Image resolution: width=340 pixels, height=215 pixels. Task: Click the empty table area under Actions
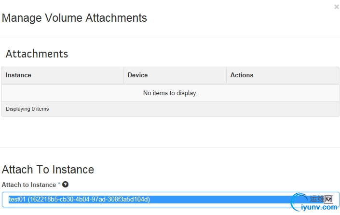coord(282,93)
